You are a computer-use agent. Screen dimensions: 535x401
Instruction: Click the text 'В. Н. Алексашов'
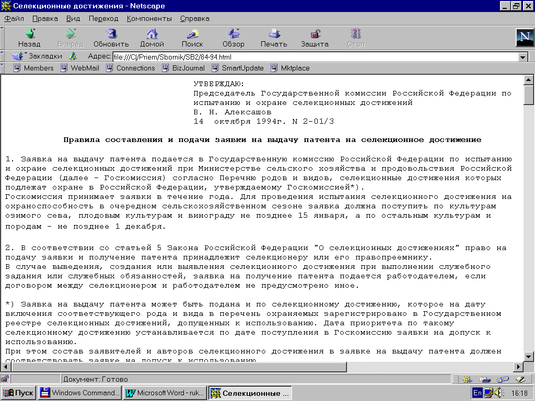[232, 112]
